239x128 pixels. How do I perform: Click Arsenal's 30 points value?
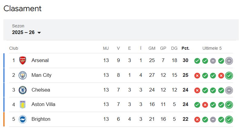(185, 61)
